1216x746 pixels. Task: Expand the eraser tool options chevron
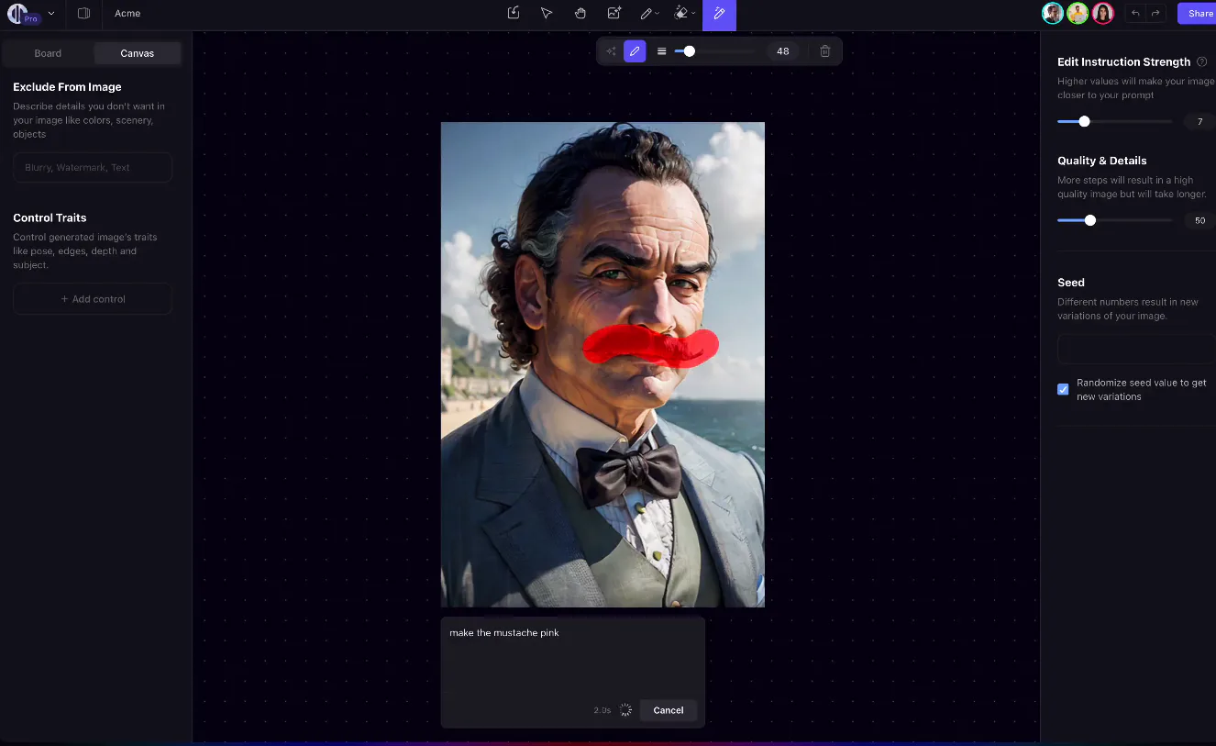pos(693,14)
